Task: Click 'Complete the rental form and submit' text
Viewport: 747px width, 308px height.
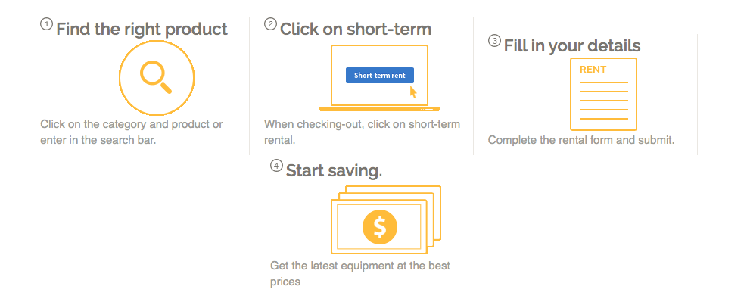Action: [580, 140]
